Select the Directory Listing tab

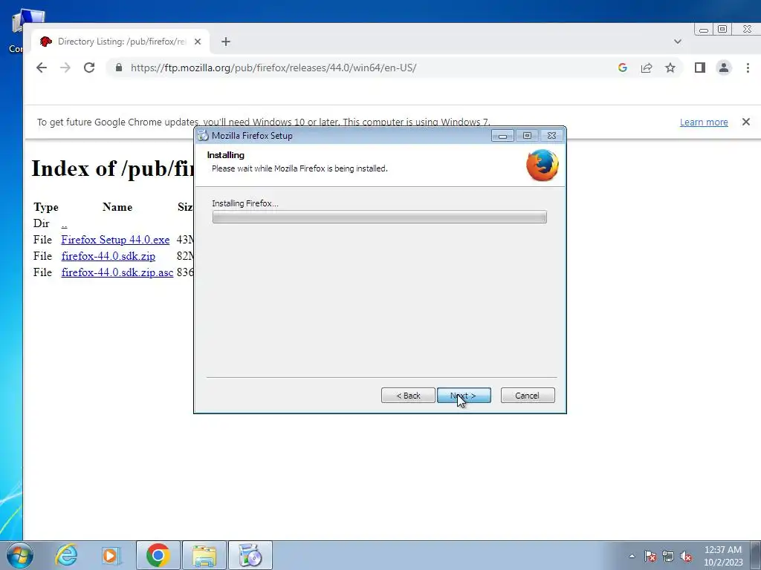pyautogui.click(x=120, y=42)
